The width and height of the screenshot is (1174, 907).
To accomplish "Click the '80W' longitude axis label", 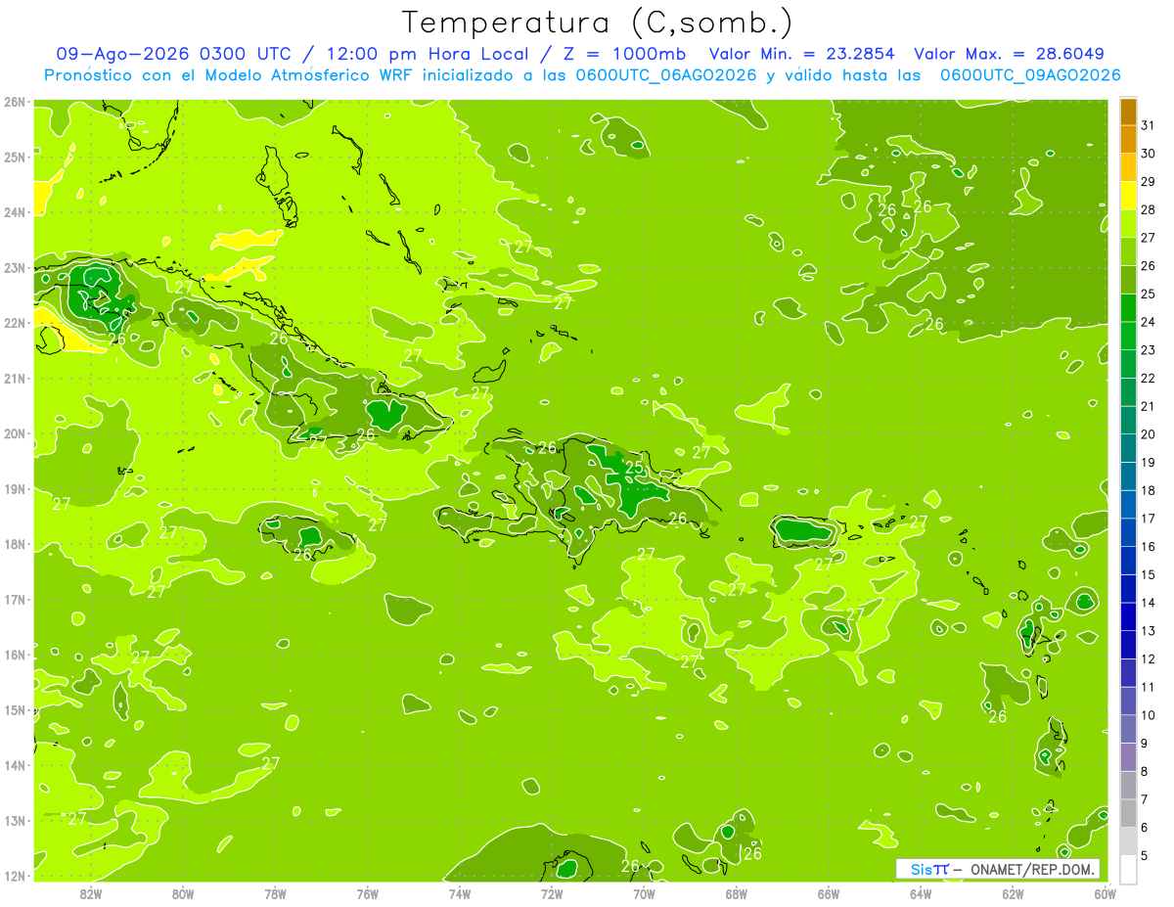I will pyautogui.click(x=183, y=892).
